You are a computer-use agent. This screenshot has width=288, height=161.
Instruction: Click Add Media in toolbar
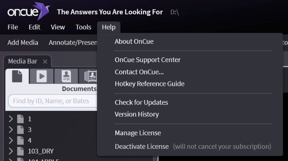tap(23, 43)
